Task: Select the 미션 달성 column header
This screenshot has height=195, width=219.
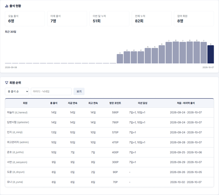Action: point(143,103)
